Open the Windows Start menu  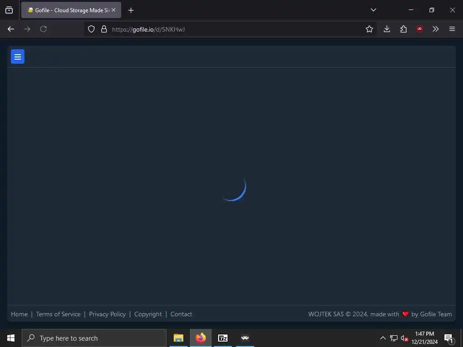tap(11, 338)
